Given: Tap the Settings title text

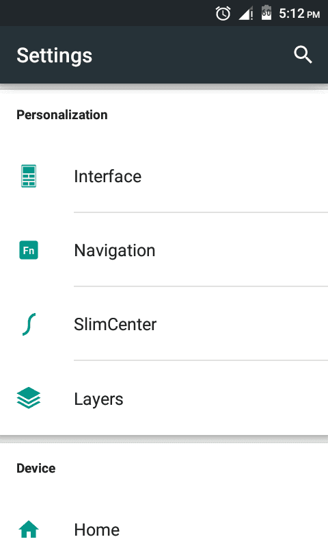Looking at the screenshot, I should [55, 55].
